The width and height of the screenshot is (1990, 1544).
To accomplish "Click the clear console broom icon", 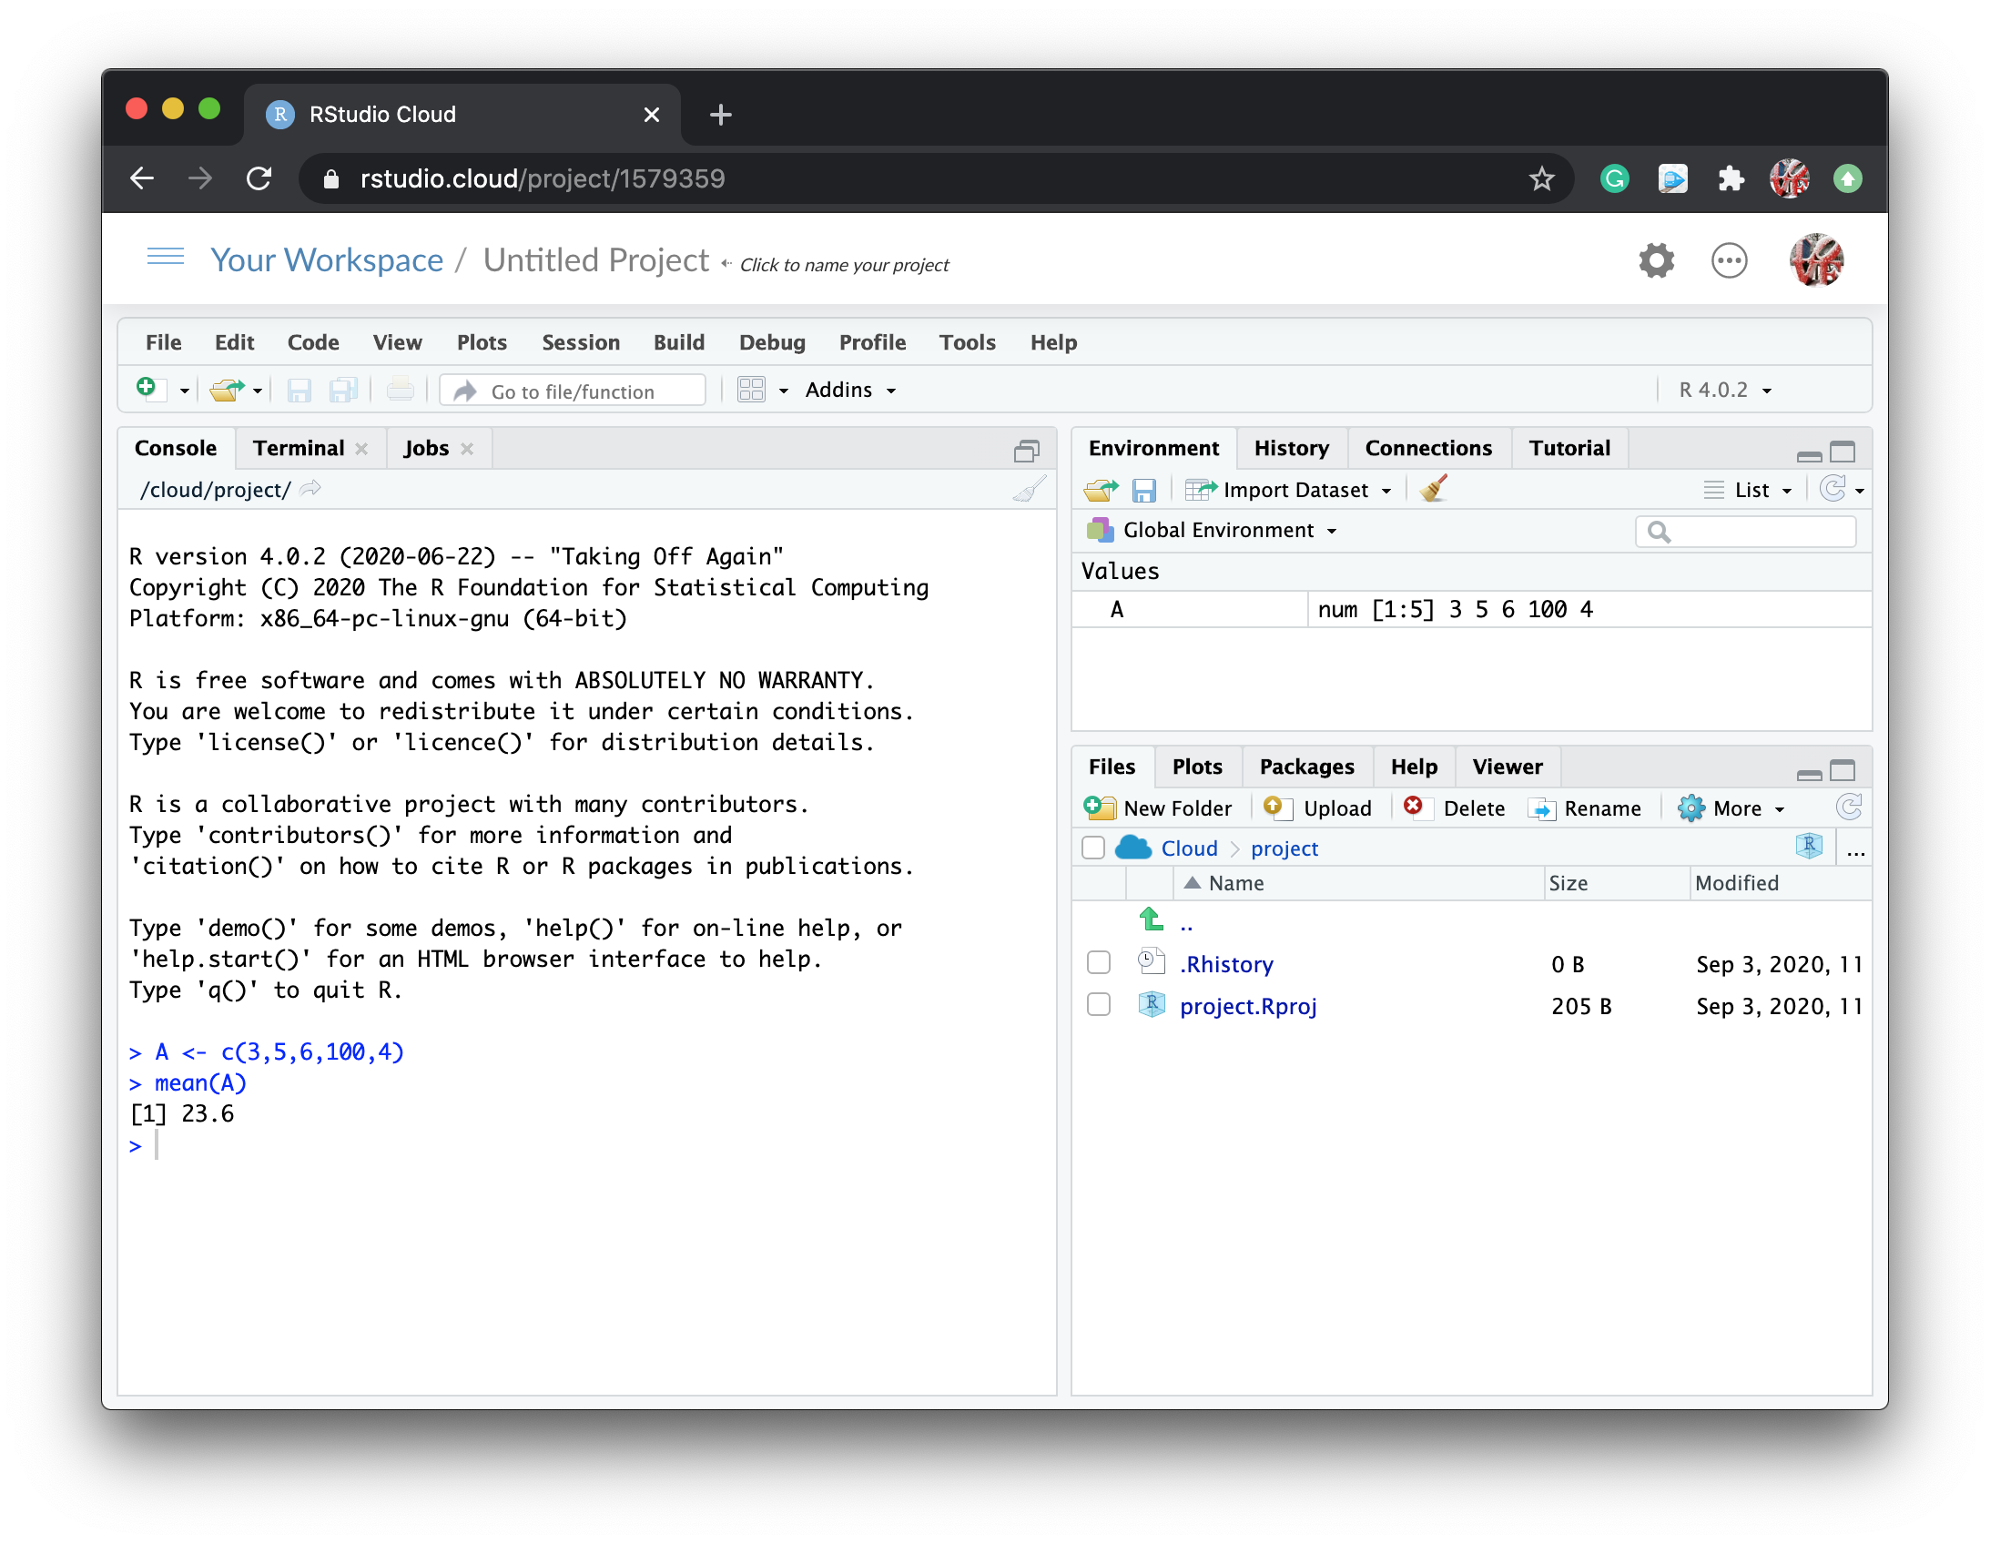I will (1029, 491).
